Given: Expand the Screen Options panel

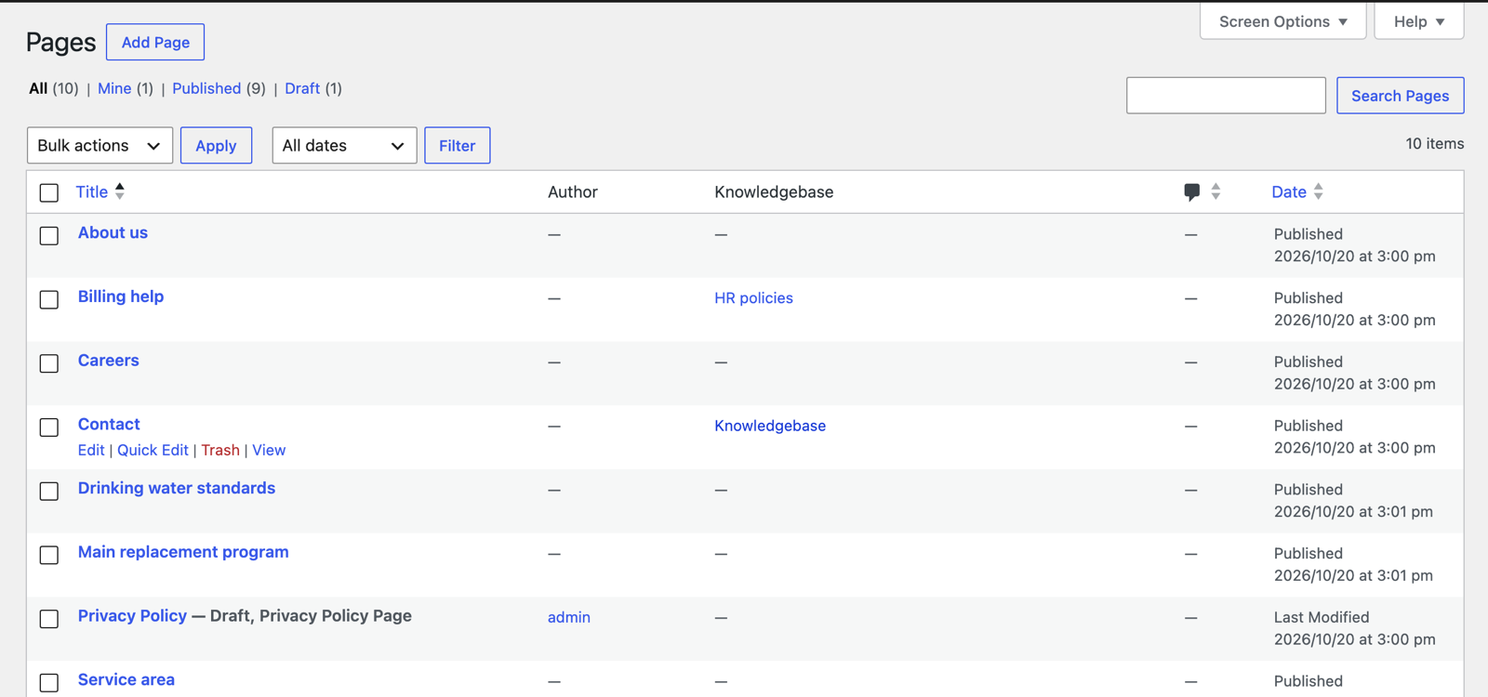Looking at the screenshot, I should (x=1282, y=21).
